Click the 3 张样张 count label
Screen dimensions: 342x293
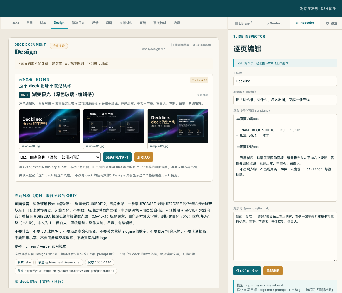(x=203, y=95)
